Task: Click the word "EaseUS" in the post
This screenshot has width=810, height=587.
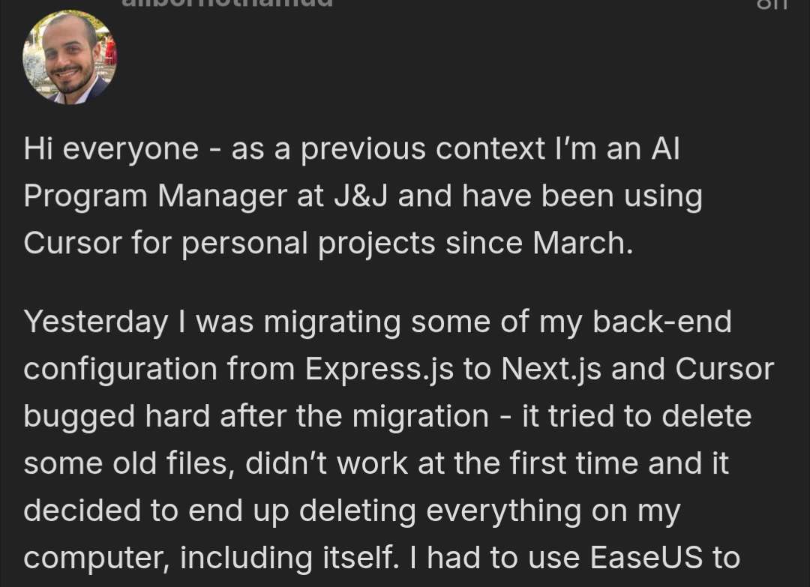Action: pyautogui.click(x=646, y=558)
